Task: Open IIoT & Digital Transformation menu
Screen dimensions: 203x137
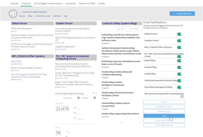Action: 48,4
